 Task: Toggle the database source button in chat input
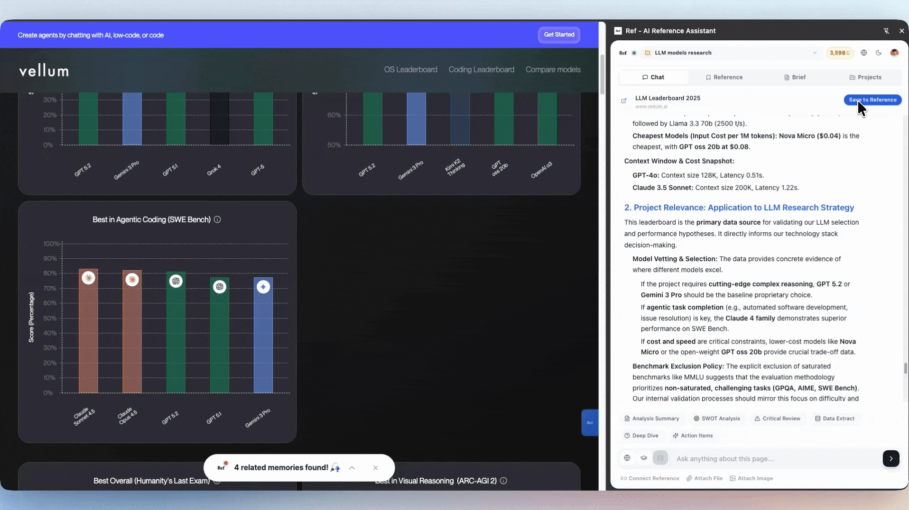660,458
